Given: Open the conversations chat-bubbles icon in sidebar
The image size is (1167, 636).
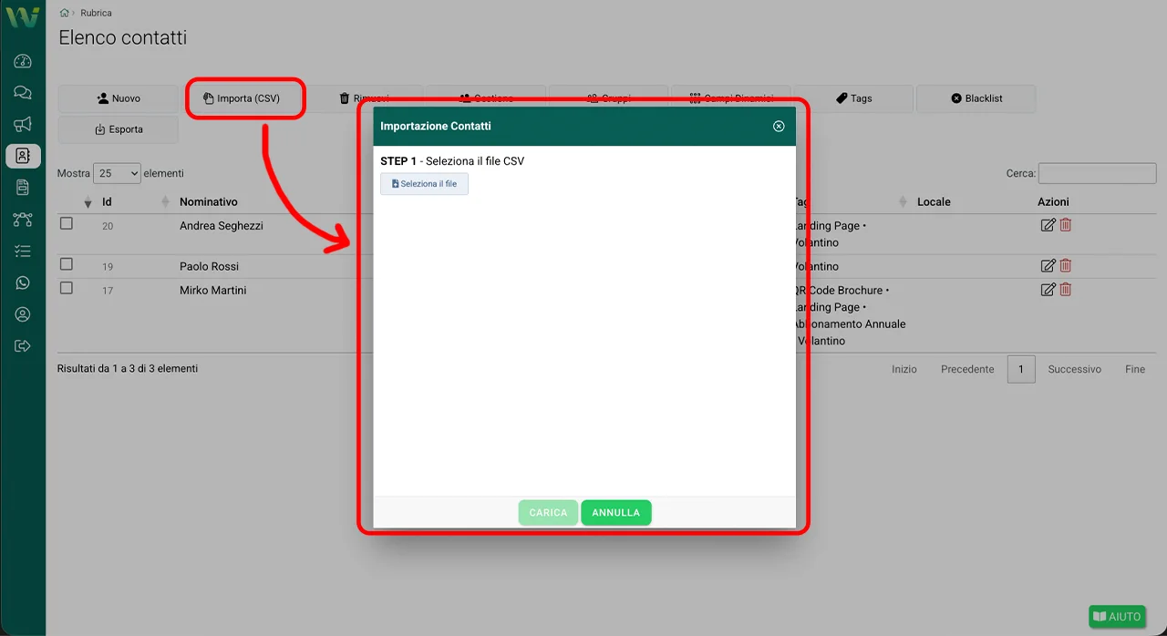Looking at the screenshot, I should [23, 93].
